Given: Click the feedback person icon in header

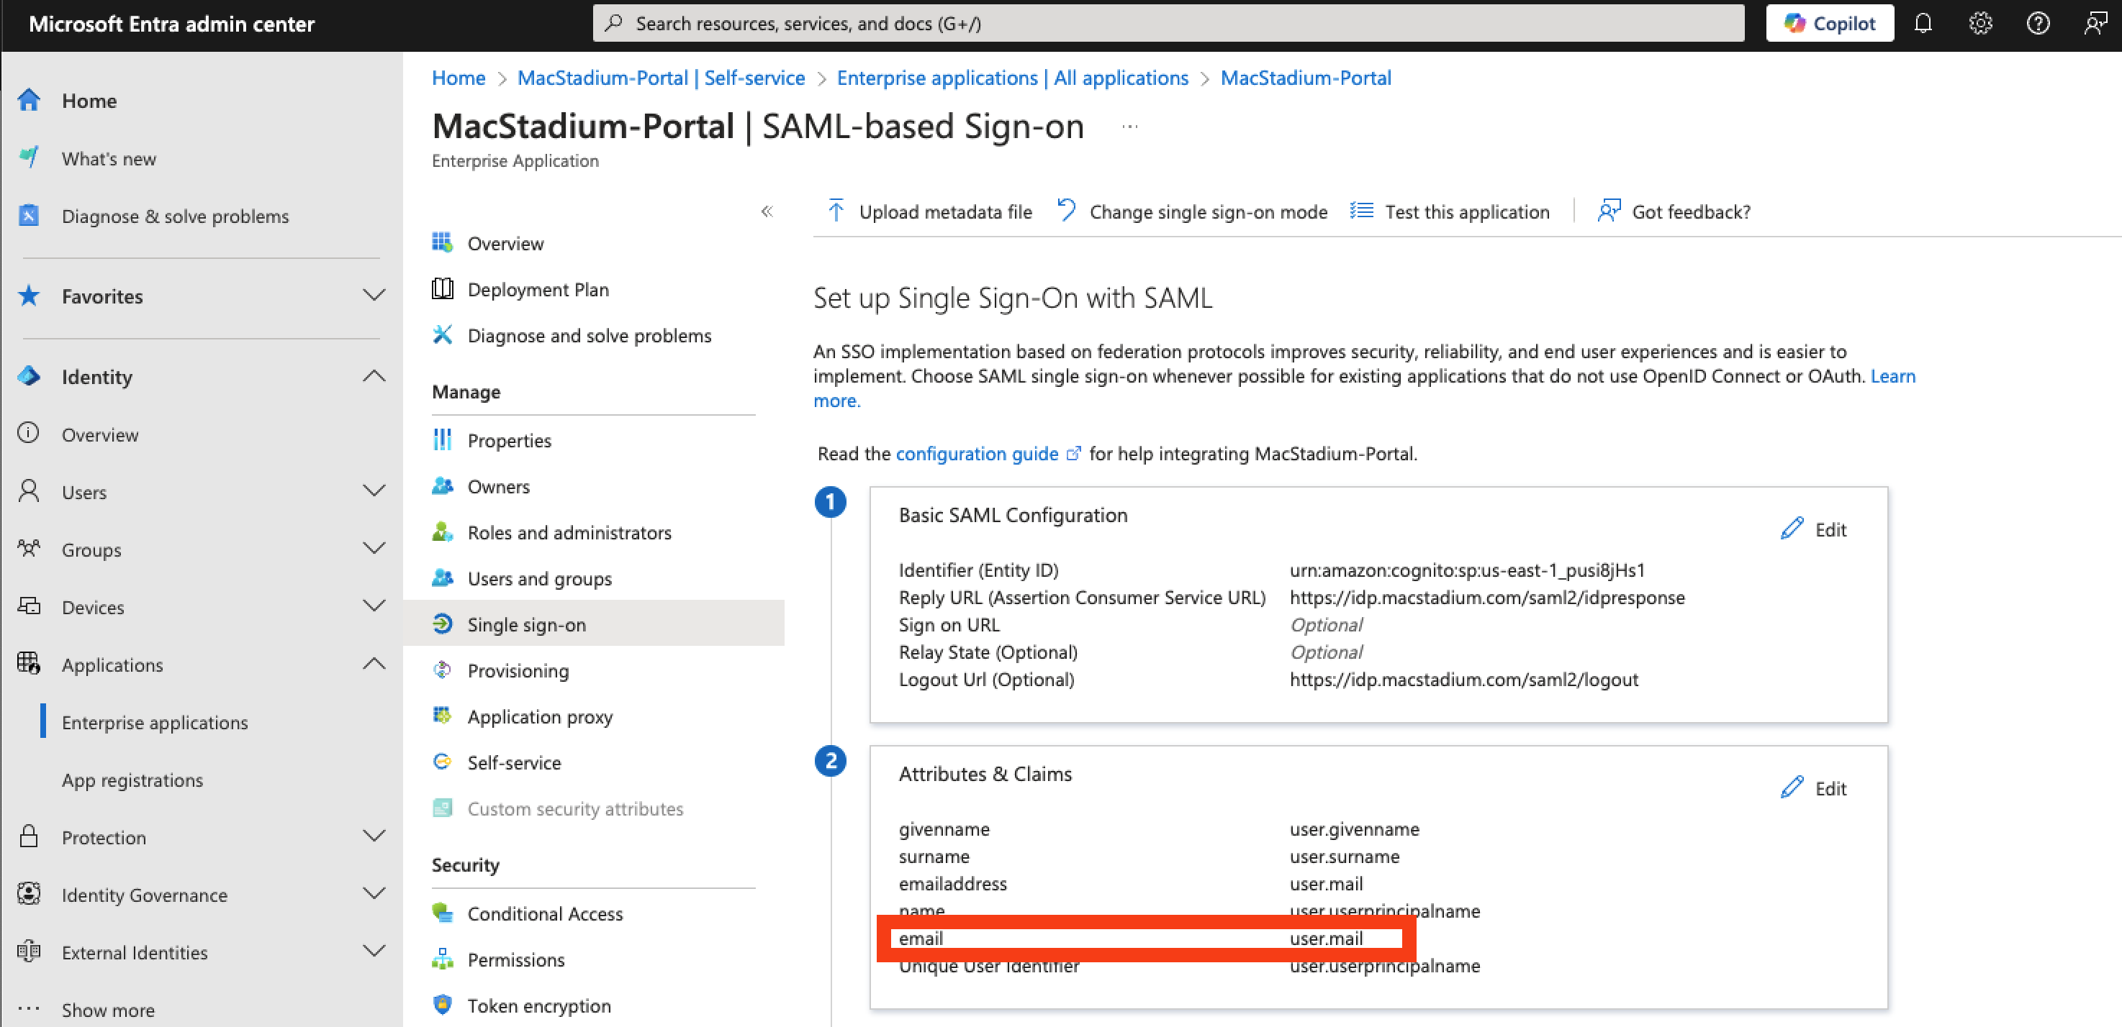Looking at the screenshot, I should tap(2095, 23).
